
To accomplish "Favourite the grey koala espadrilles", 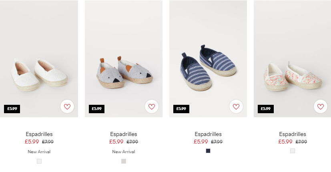I will point(152,106).
